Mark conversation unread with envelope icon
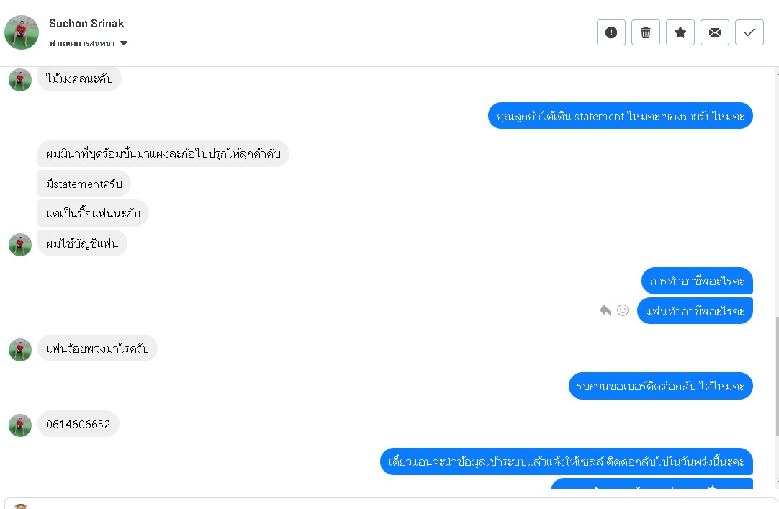The image size is (779, 509). 715,32
